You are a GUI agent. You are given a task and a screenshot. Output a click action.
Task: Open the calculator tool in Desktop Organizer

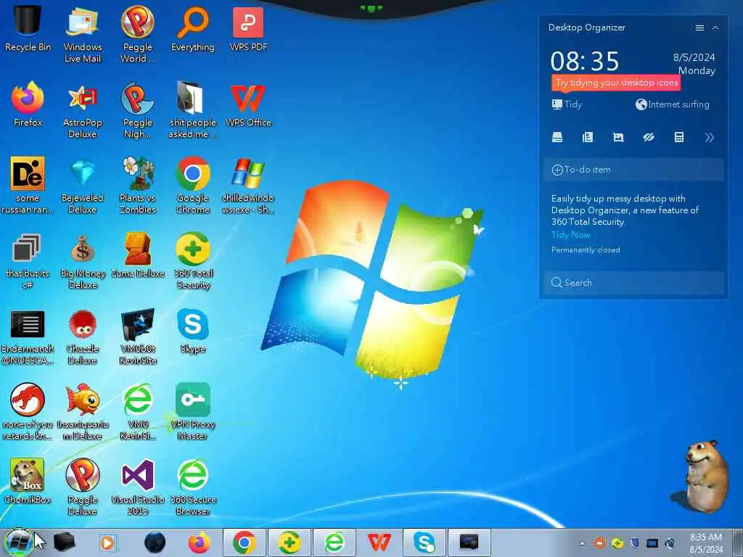[x=679, y=137]
